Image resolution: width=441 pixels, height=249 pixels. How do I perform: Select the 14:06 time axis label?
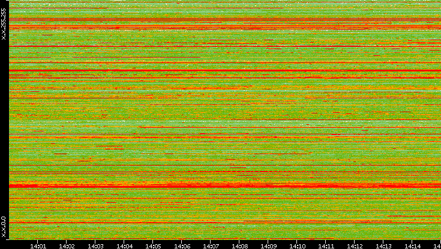pos(182,246)
